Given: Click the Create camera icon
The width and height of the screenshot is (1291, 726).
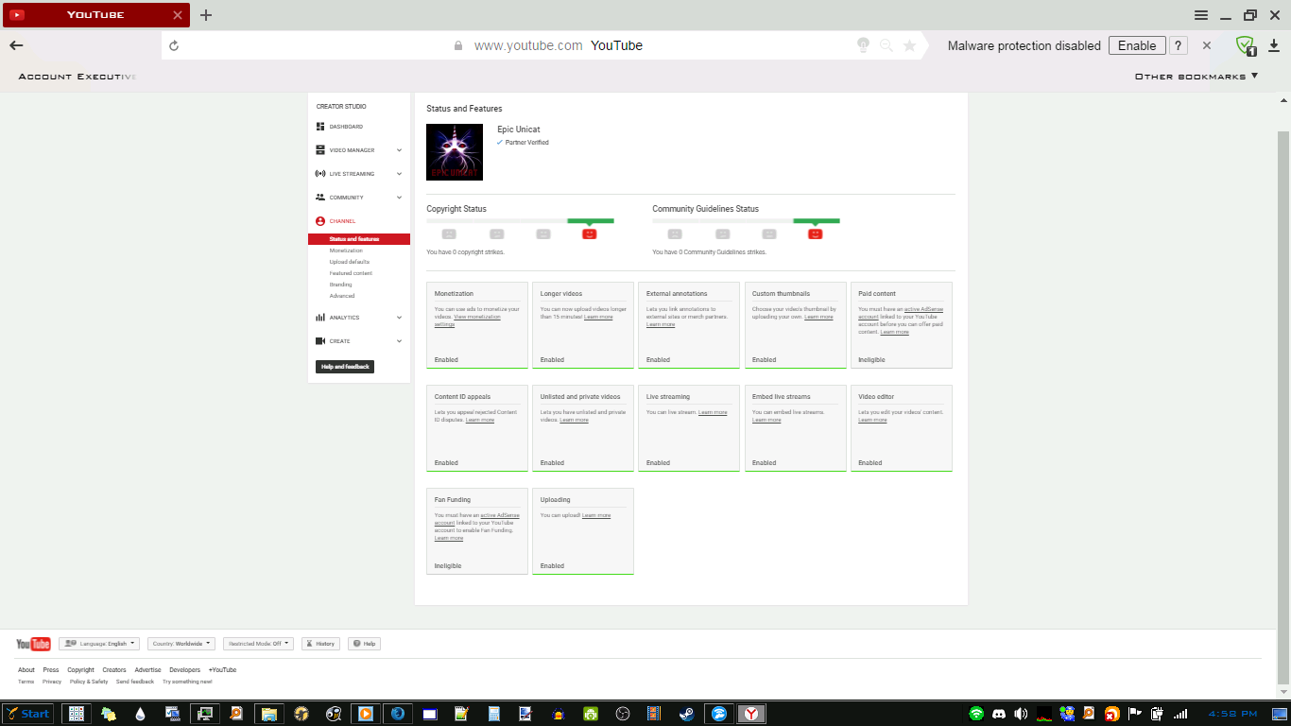Looking at the screenshot, I should coord(320,341).
